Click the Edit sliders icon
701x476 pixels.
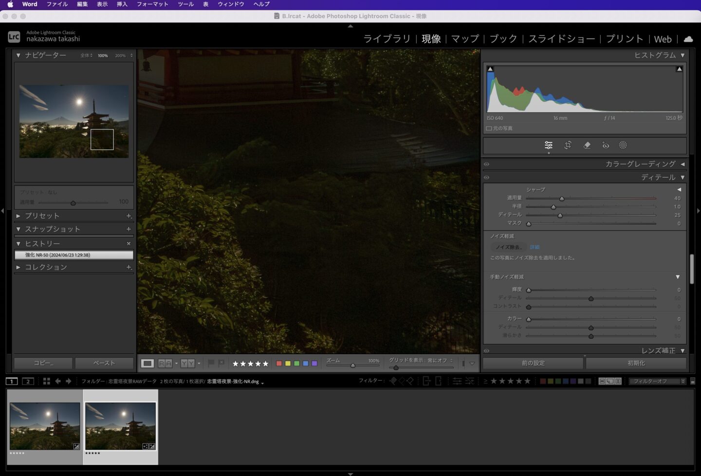(549, 145)
